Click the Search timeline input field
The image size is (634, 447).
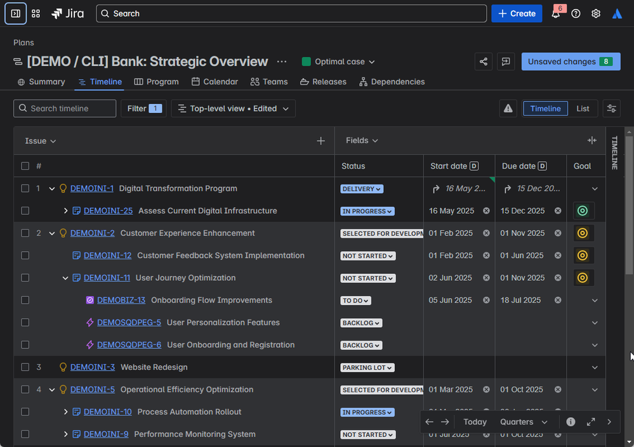(x=65, y=108)
